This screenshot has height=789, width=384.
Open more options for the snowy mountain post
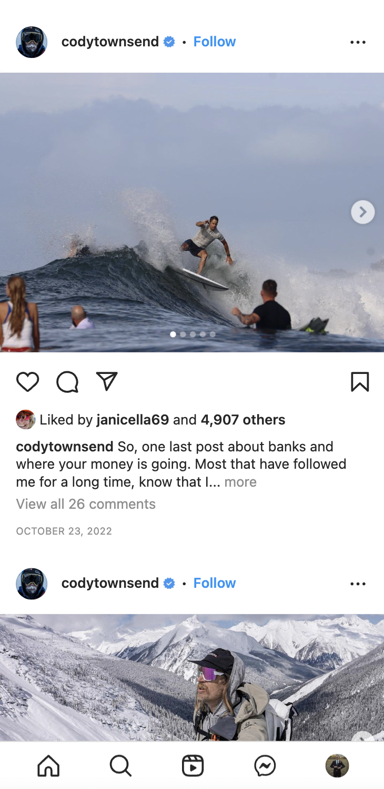(x=358, y=584)
